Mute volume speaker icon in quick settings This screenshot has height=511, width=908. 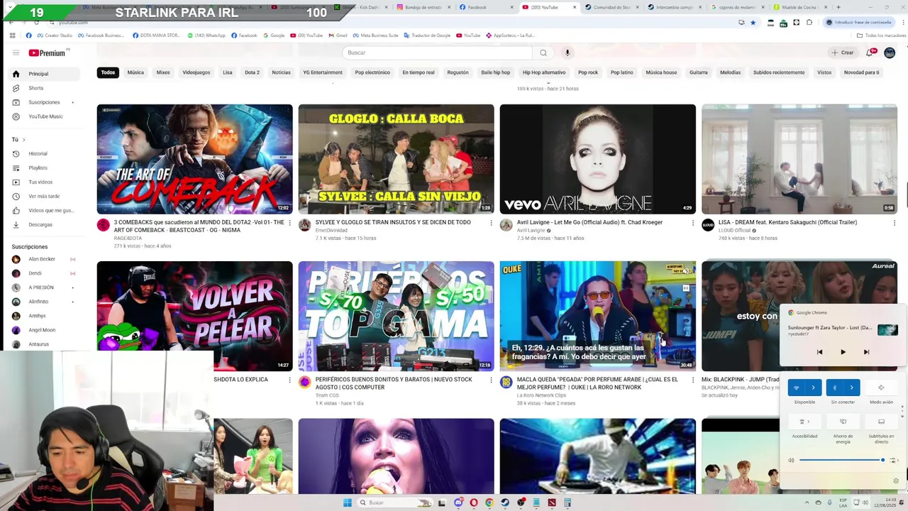pos(791,460)
